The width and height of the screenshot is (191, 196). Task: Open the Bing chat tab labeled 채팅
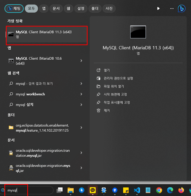point(14,9)
